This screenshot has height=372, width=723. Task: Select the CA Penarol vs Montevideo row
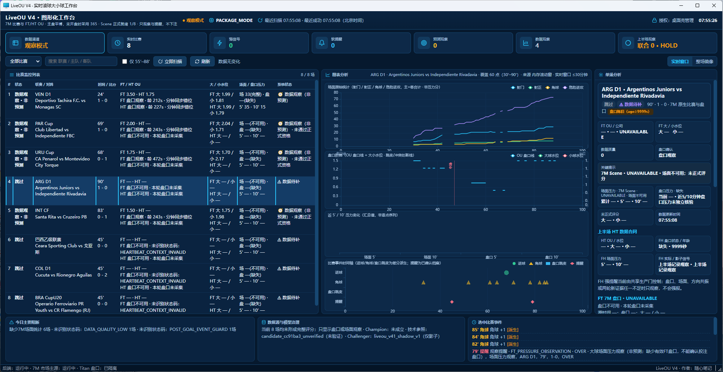160,162
